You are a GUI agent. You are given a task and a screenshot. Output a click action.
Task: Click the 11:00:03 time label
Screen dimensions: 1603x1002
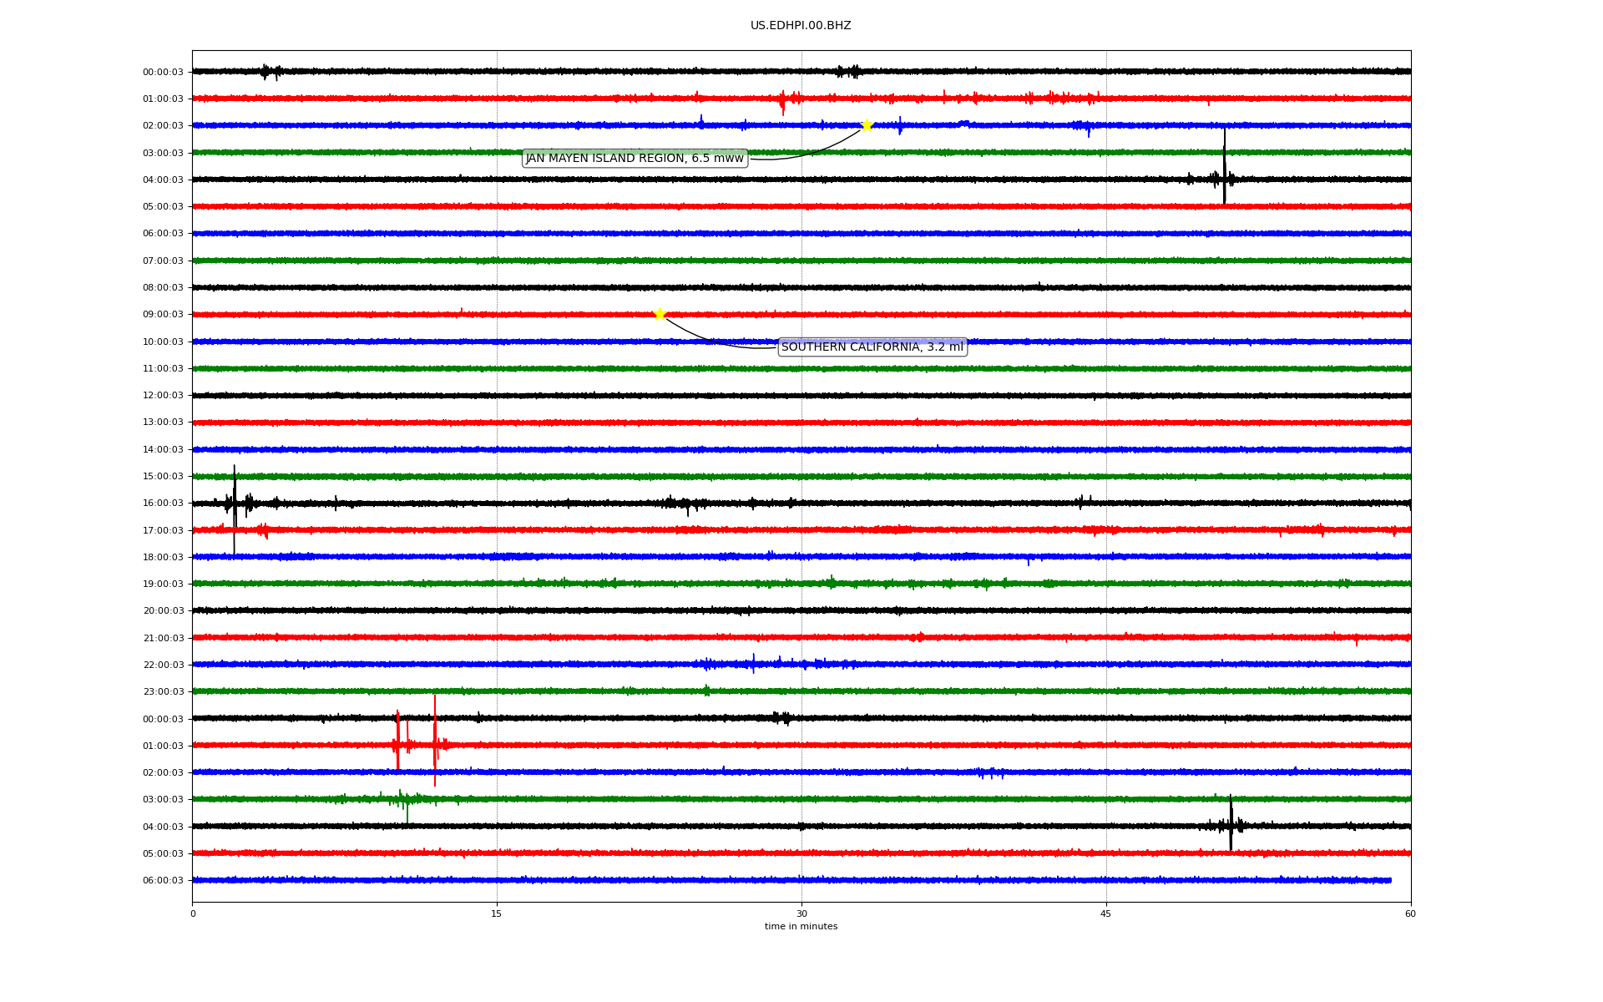(163, 368)
